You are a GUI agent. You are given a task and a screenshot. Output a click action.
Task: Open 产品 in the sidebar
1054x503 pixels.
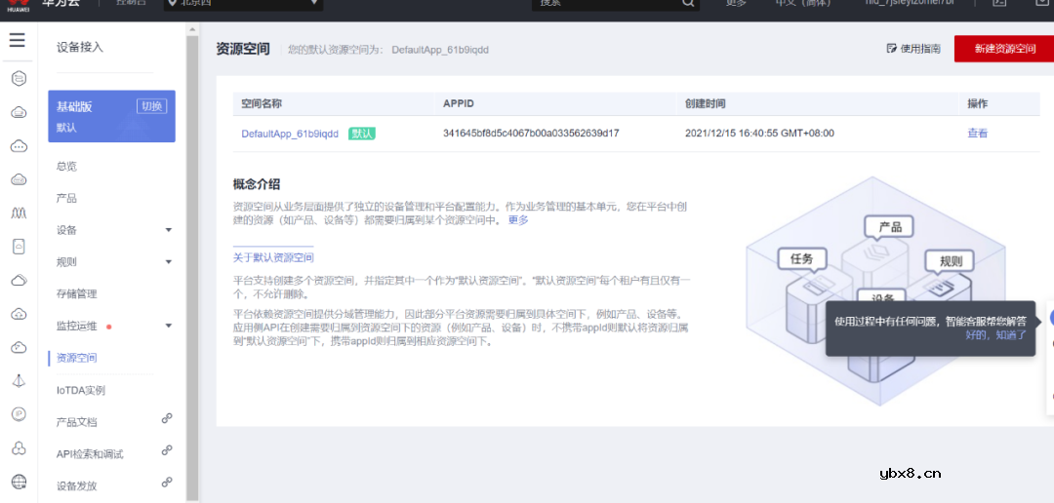66,198
